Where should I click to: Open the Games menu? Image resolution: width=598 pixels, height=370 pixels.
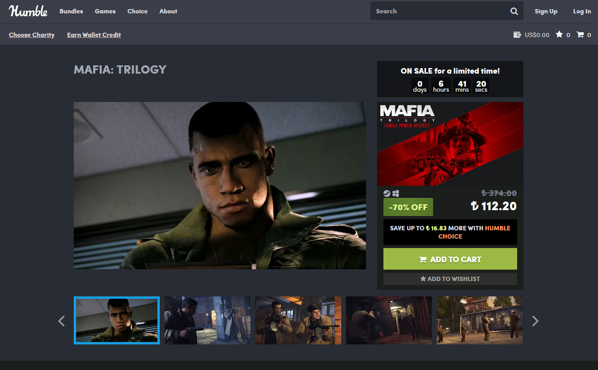coord(105,11)
